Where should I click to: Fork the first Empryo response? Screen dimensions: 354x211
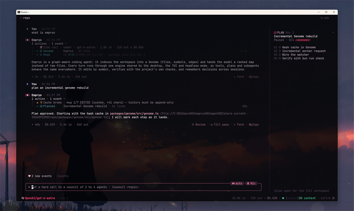pos(239,77)
